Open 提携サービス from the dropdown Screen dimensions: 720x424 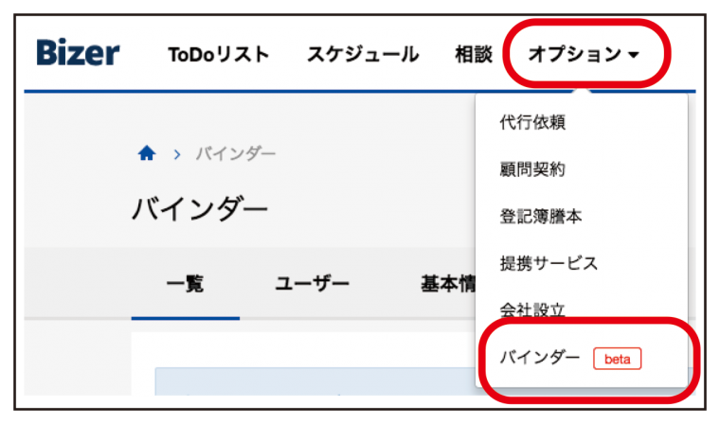549,263
